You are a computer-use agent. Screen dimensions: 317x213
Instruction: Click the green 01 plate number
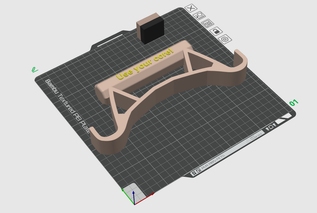coord(294,103)
